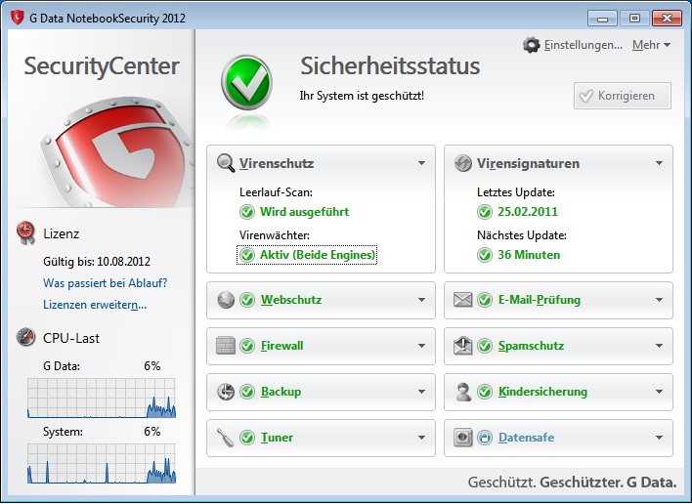
Task: Click the Spamschutz warning envelope icon
Action: (x=463, y=346)
